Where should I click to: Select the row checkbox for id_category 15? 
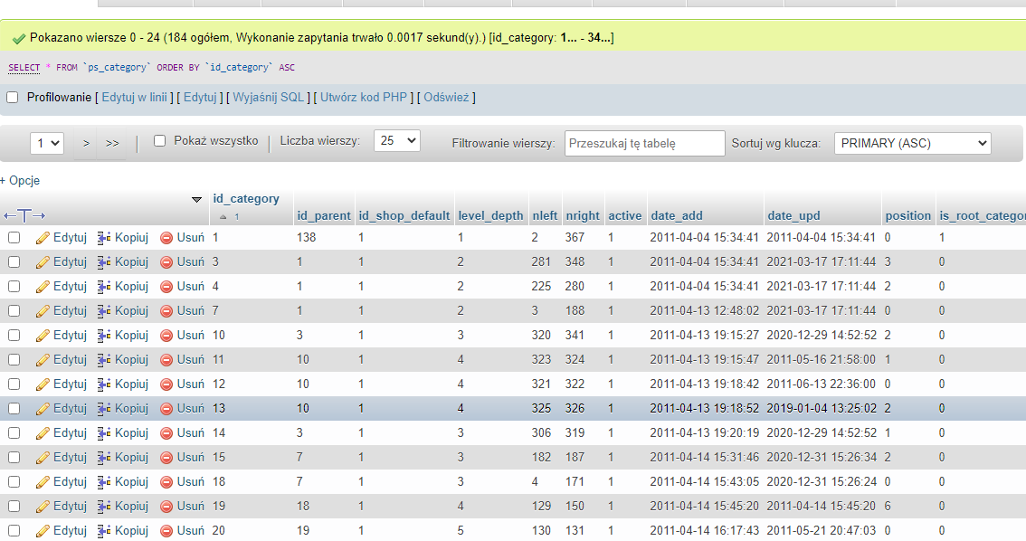pos(14,457)
